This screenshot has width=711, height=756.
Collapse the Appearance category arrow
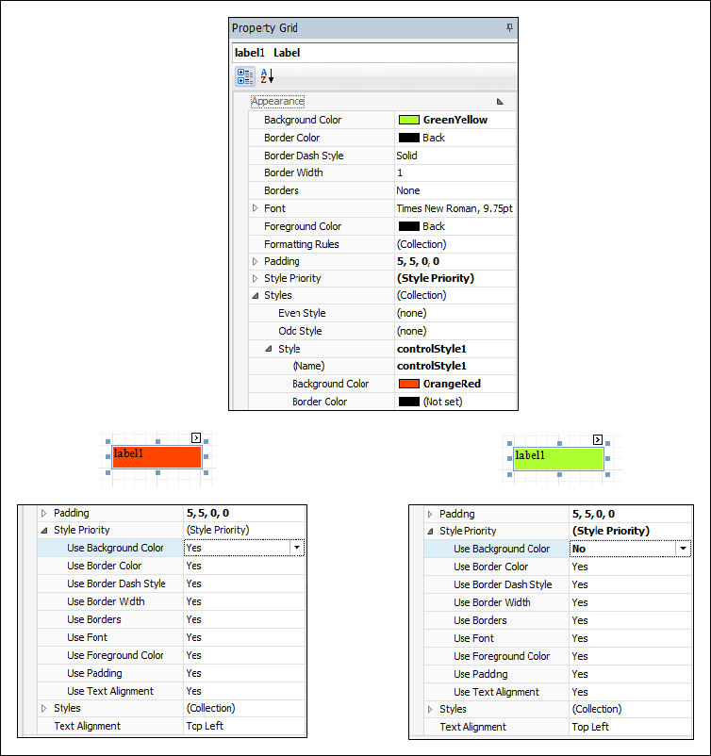click(500, 102)
